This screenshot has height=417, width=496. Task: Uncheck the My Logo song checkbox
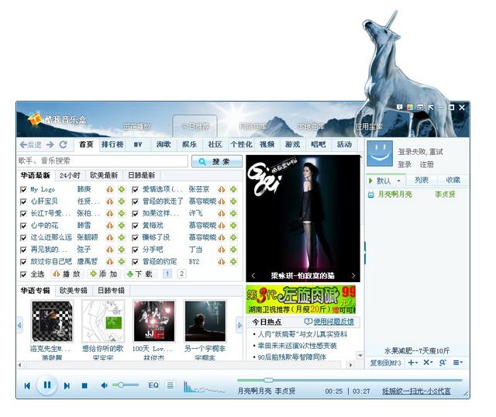pos(23,190)
